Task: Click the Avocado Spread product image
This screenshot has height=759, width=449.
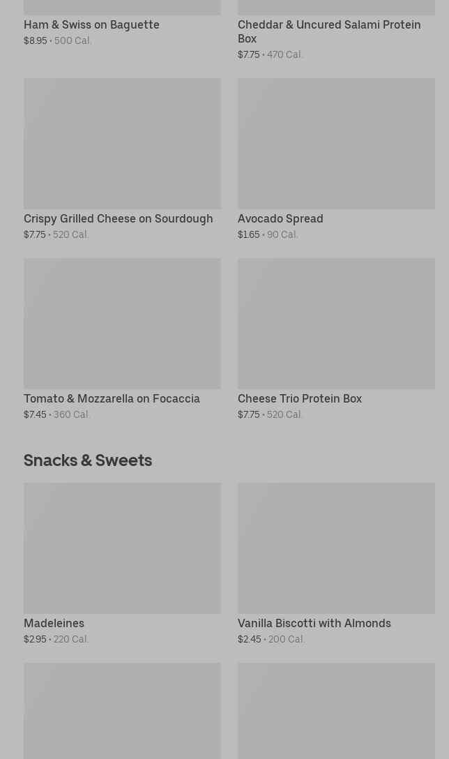Action: click(x=336, y=144)
